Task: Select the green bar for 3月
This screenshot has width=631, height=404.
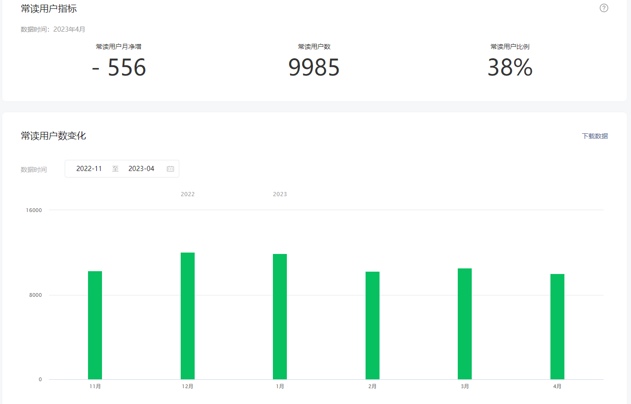Action: point(465,324)
